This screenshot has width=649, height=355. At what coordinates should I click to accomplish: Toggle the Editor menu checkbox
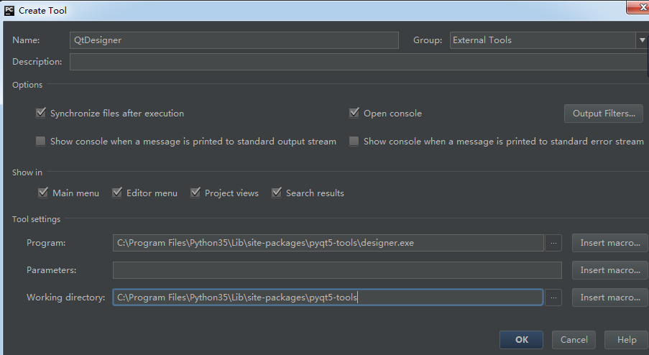point(117,193)
